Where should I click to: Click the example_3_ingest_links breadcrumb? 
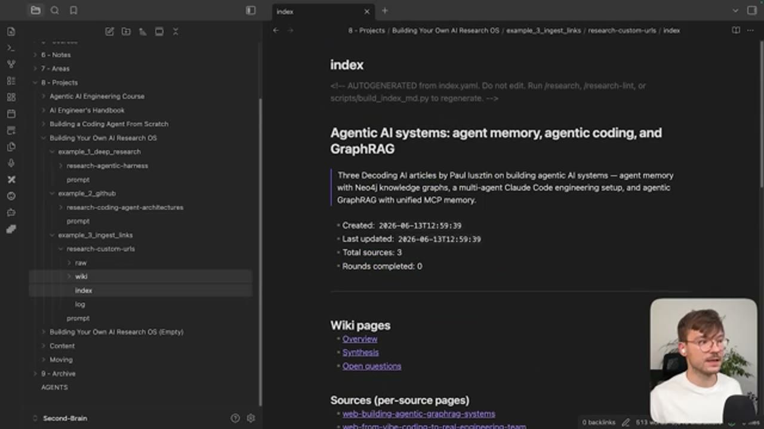coord(544,30)
